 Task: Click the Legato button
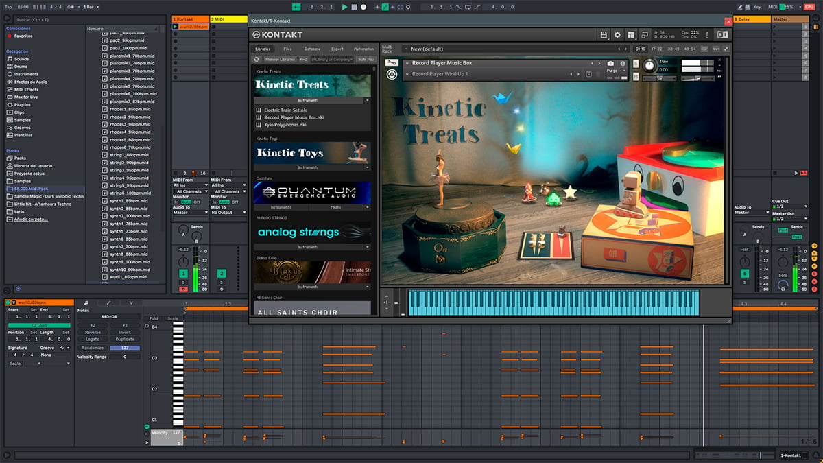pos(93,340)
